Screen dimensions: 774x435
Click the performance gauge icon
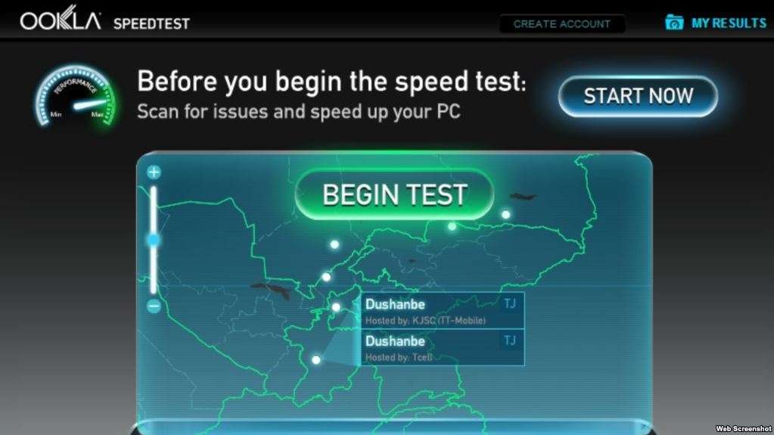point(76,95)
